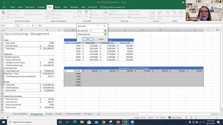Collapse Row input cell range selector
The height and width of the screenshot is (125, 223).
click(x=105, y=31)
